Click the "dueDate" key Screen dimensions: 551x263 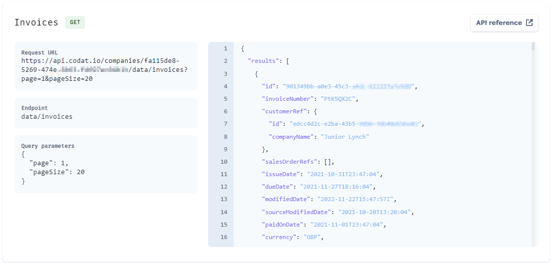tap(277, 187)
